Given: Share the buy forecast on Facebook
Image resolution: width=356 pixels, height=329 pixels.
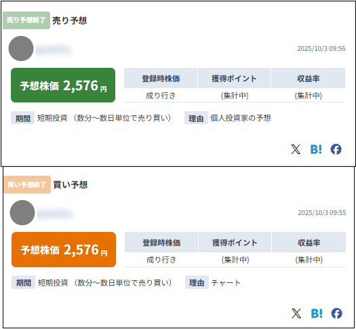Looking at the screenshot, I should coord(337,313).
